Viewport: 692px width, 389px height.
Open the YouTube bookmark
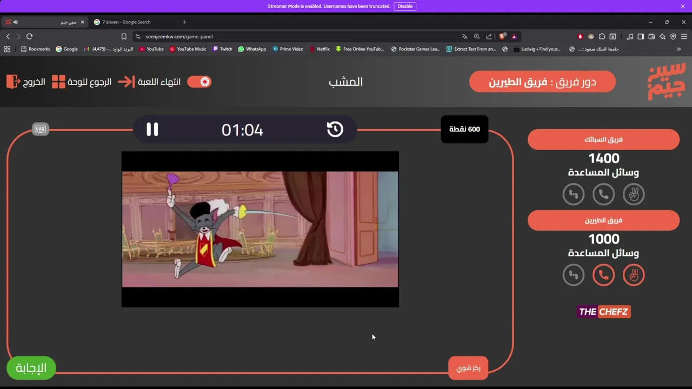pyautogui.click(x=151, y=49)
